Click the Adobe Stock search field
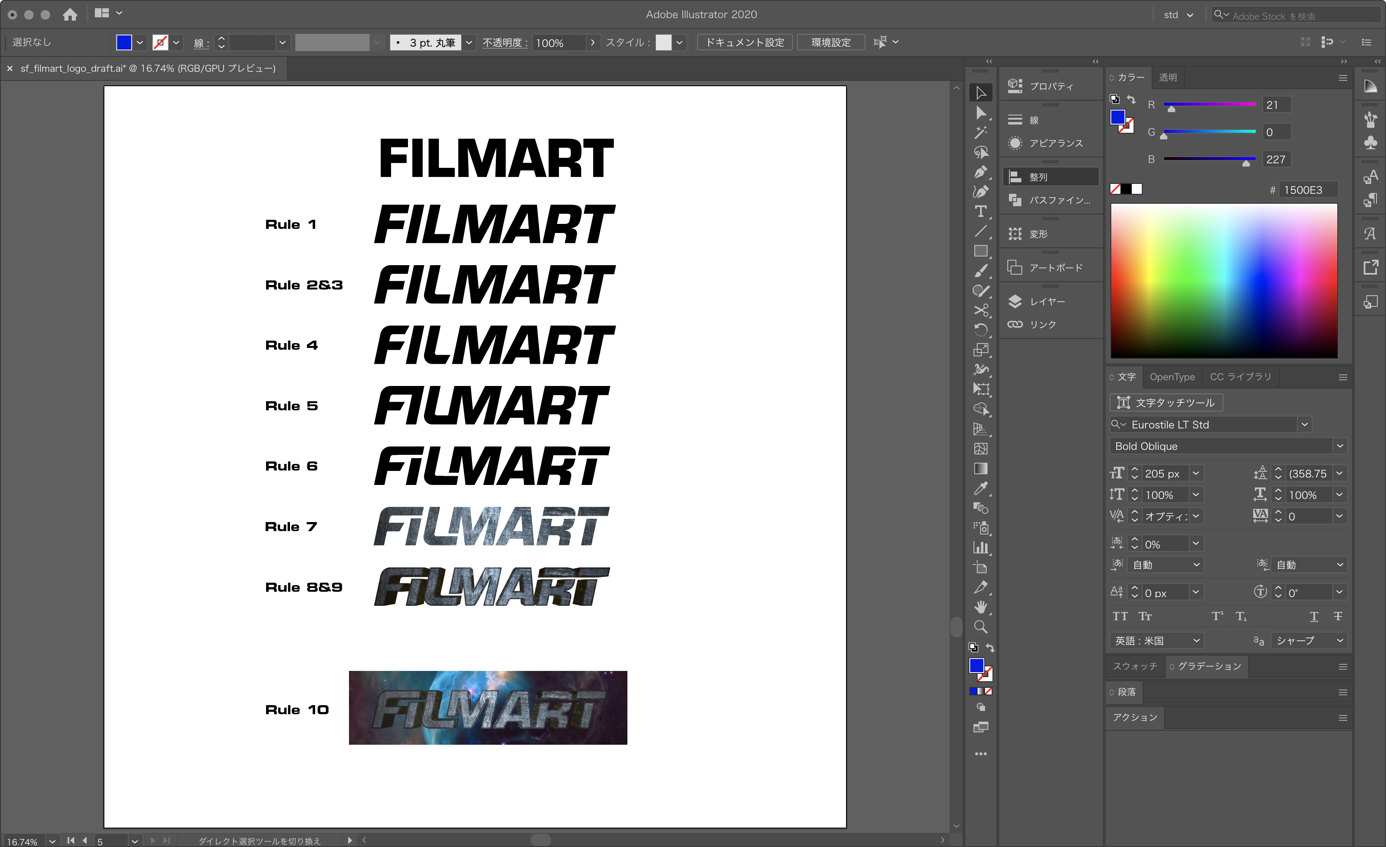Screen dimensions: 1386x847 [x=1296, y=15]
